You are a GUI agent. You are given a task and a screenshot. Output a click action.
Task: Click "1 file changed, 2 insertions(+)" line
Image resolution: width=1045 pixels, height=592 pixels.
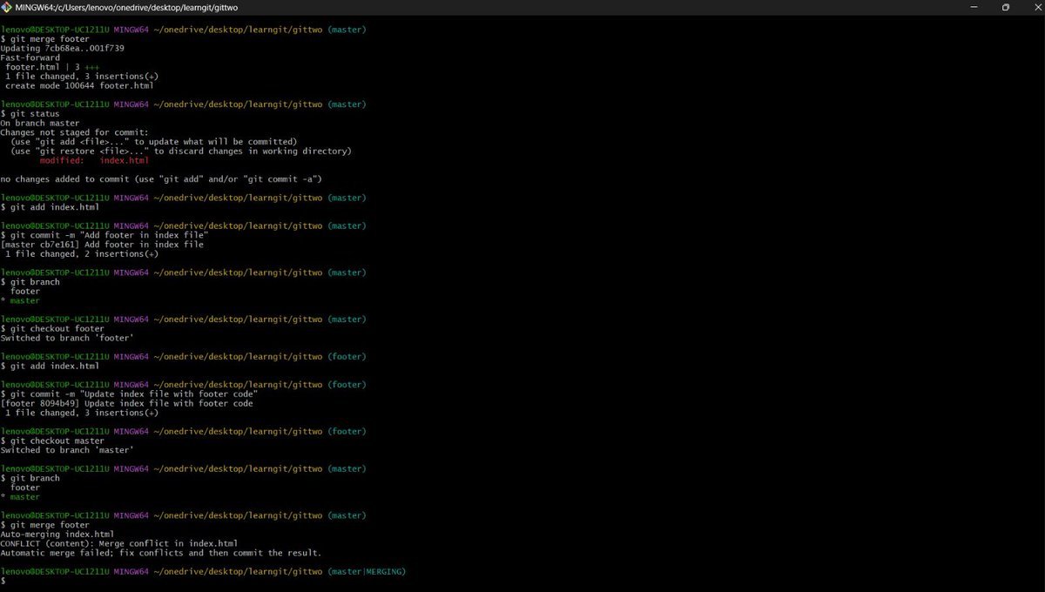coord(82,254)
